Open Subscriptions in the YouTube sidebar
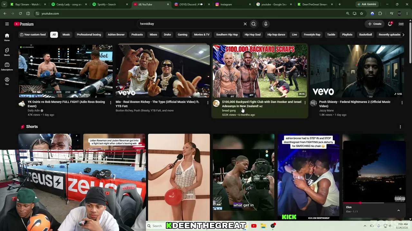Viewport: 412px width, 231px height. (7, 66)
